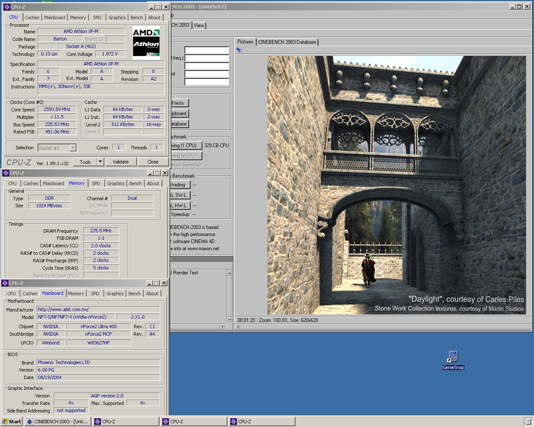Screen dimensions: 534x427
Task: Click the 329 CB-CPU benchmark result
Action: click(217, 146)
